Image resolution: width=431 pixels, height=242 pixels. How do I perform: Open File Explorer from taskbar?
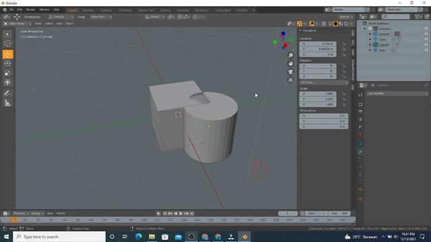click(152, 237)
